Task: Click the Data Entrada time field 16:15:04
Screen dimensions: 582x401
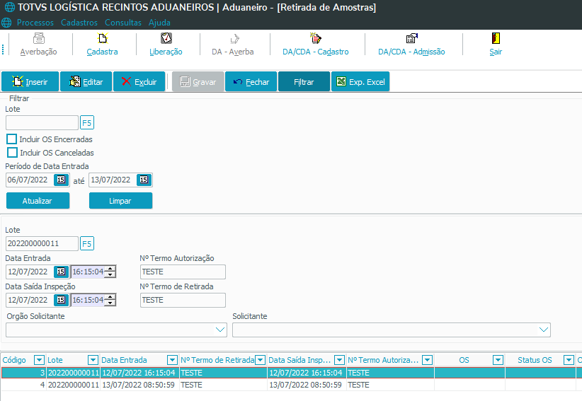Action: [88, 272]
